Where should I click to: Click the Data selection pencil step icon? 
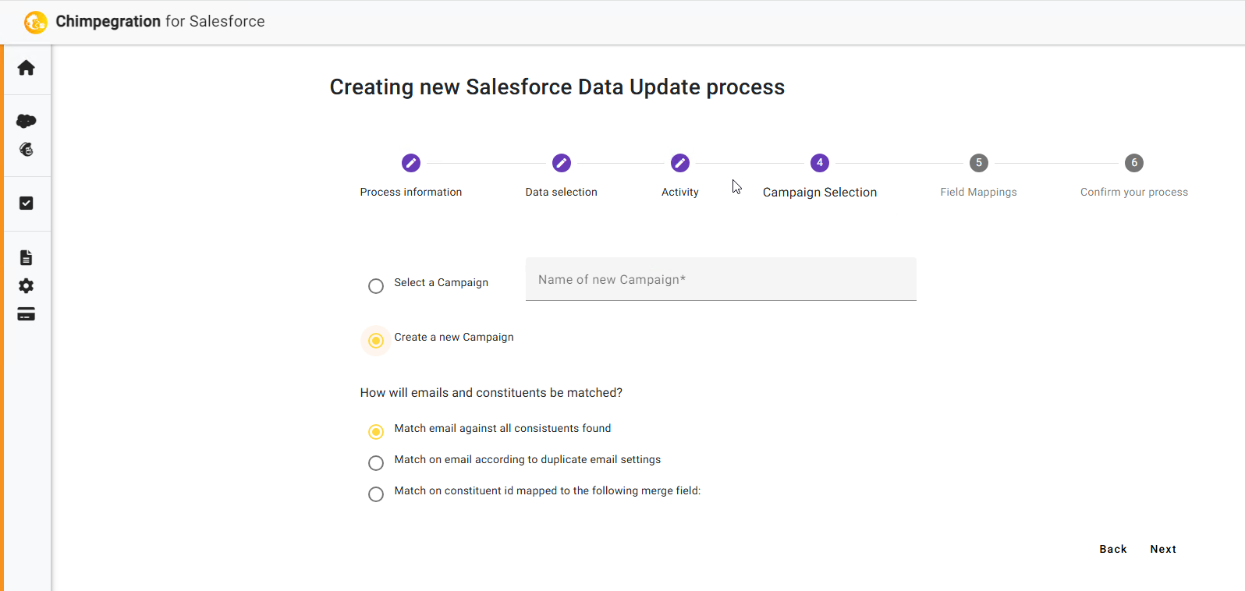562,163
